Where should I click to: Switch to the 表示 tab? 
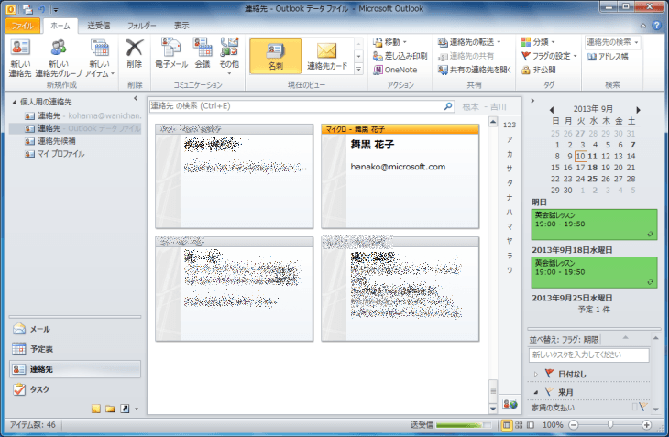(181, 26)
